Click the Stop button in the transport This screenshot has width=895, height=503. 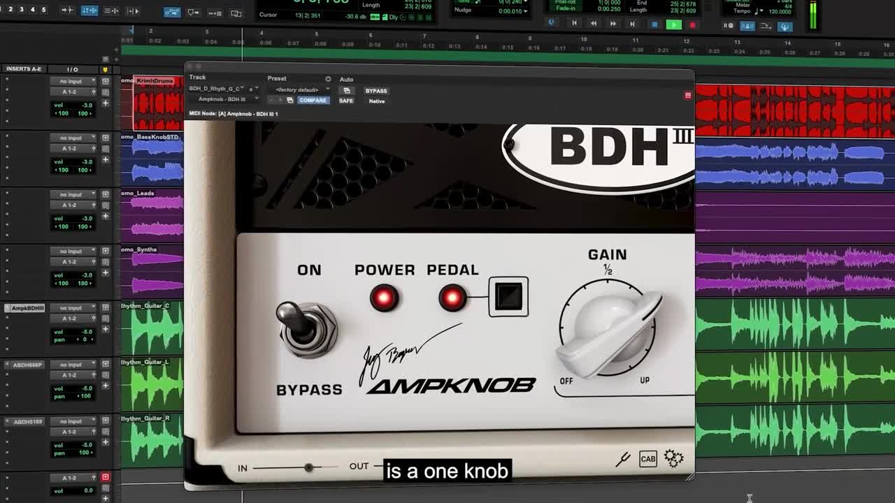click(x=654, y=24)
